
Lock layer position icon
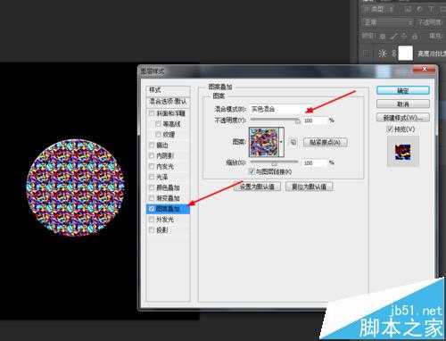click(404, 37)
